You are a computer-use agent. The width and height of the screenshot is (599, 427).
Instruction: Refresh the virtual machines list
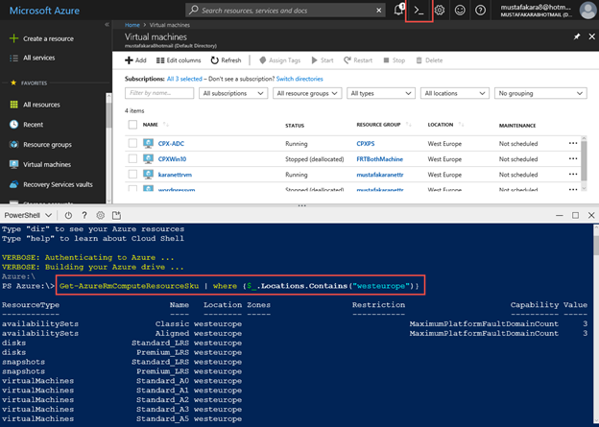226,60
